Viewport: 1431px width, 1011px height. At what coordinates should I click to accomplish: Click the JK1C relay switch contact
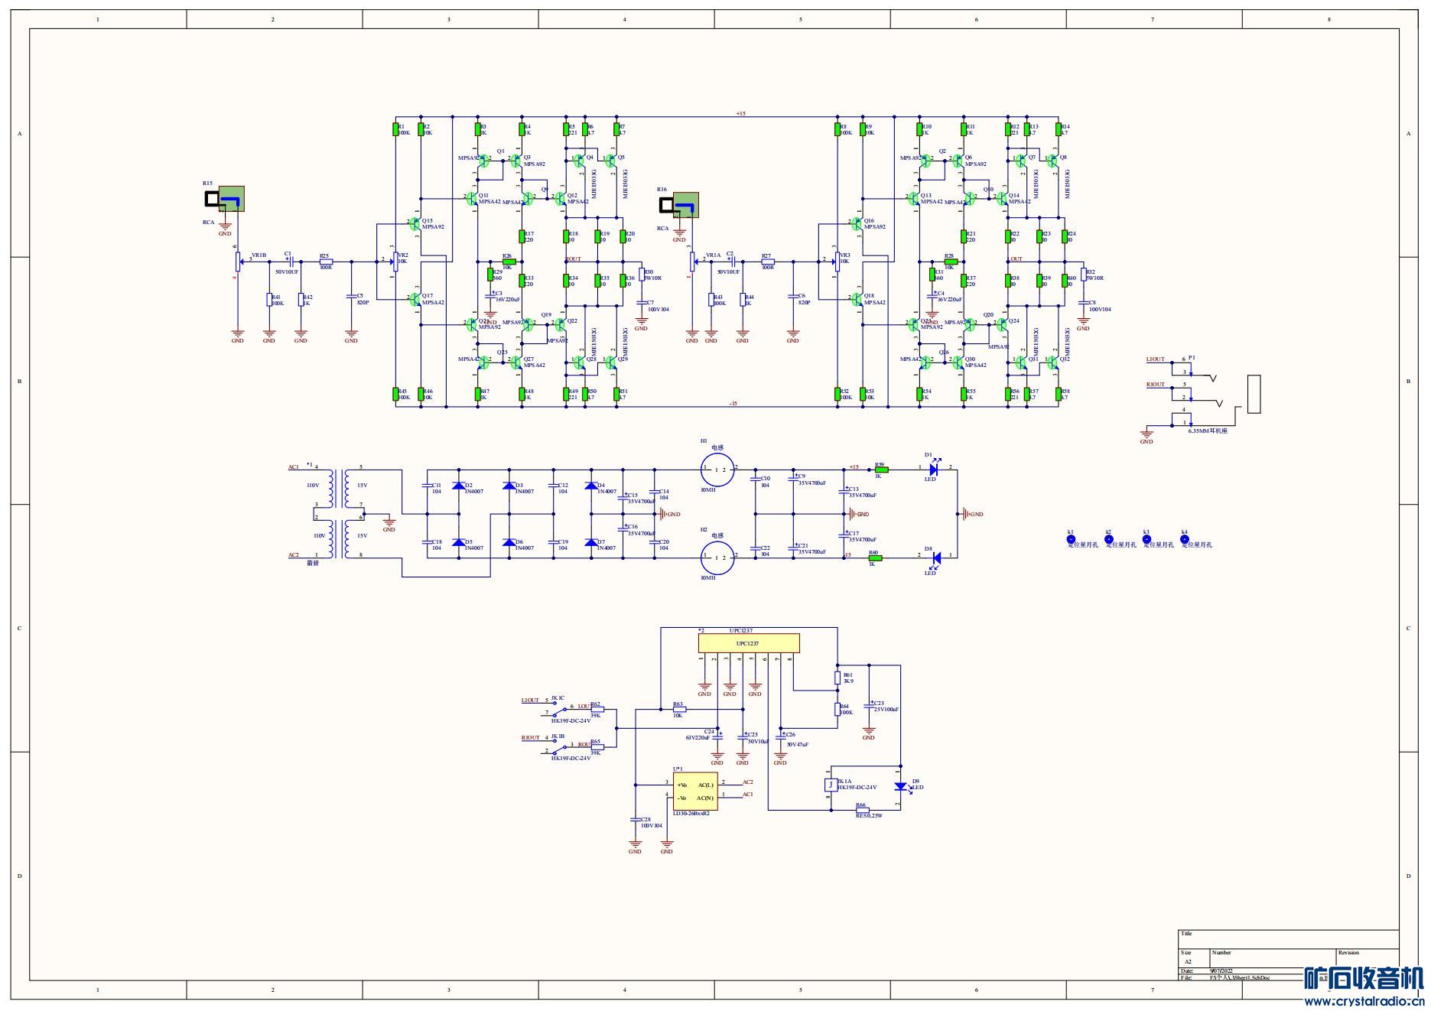(559, 710)
